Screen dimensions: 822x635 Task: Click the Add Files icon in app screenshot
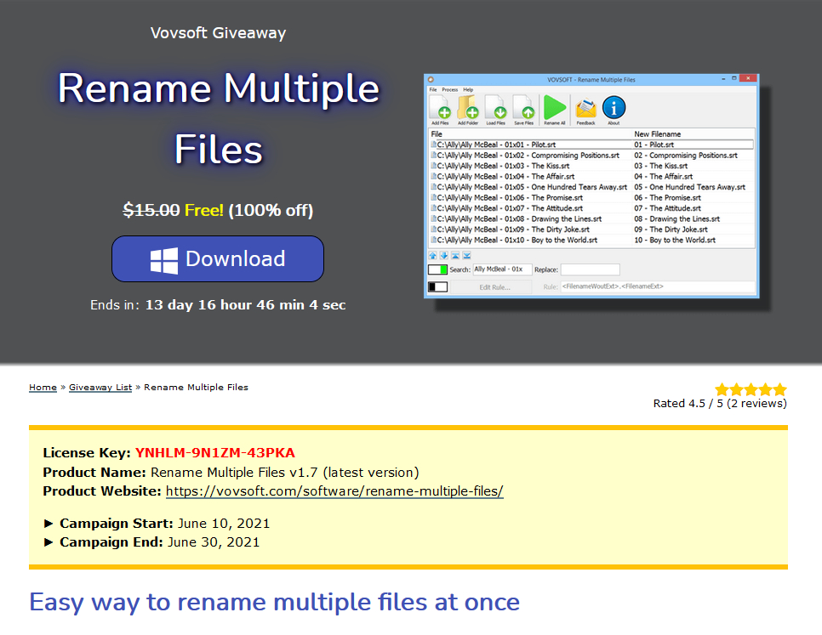440,108
